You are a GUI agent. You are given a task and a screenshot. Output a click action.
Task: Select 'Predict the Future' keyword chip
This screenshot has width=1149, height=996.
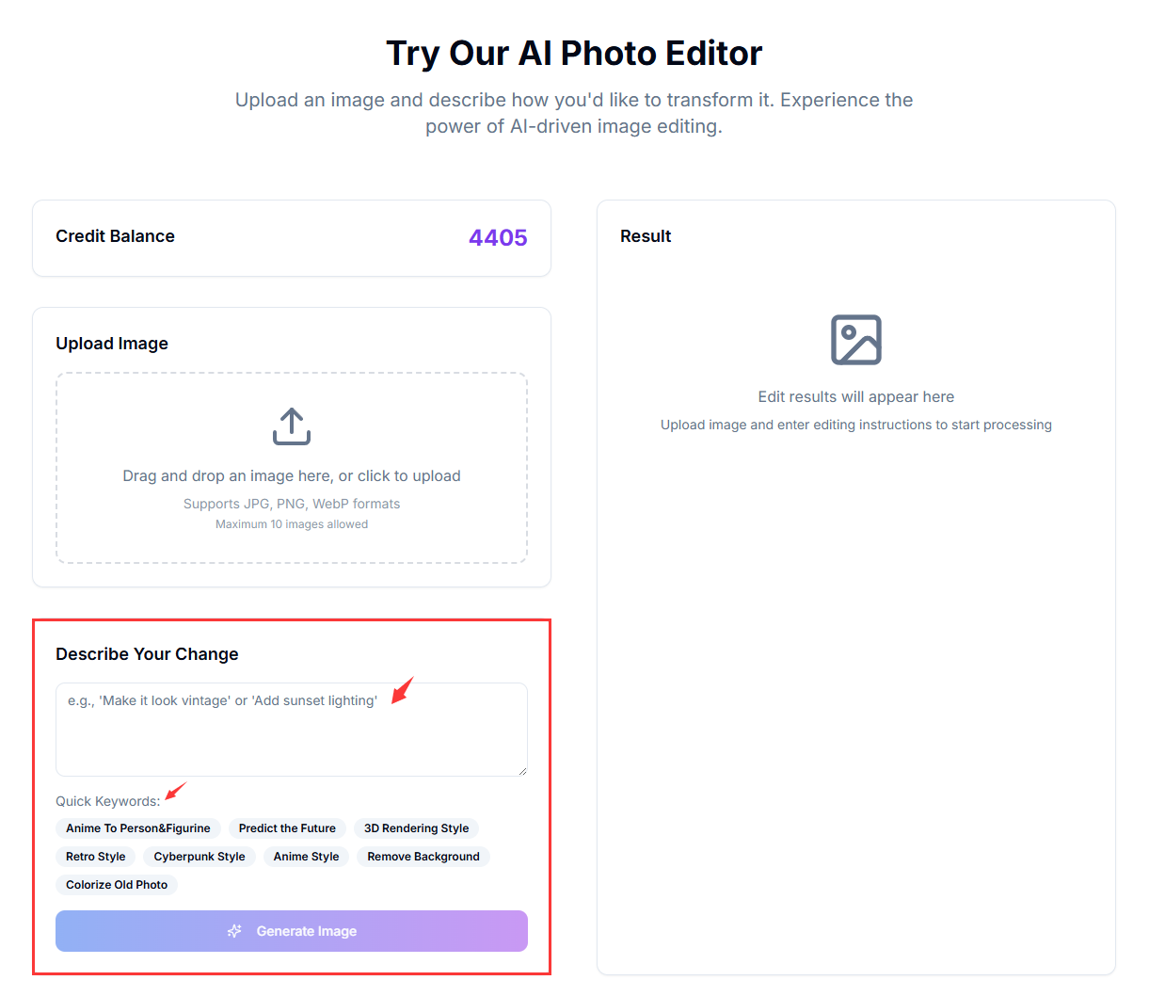(287, 828)
